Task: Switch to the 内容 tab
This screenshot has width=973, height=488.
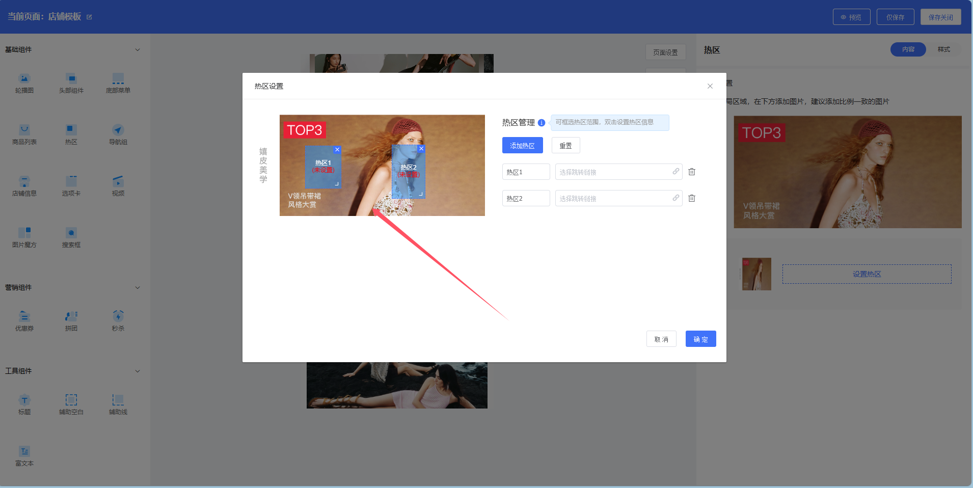Action: click(908, 49)
